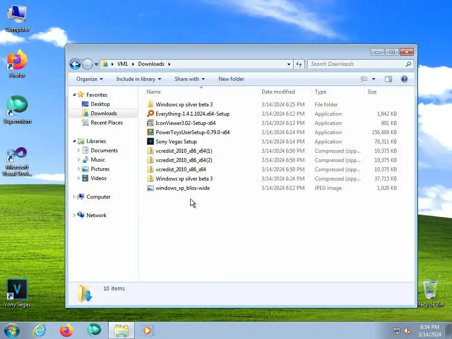Click the Forward navigation arrow button
The width and height of the screenshot is (452, 339).
click(87, 64)
